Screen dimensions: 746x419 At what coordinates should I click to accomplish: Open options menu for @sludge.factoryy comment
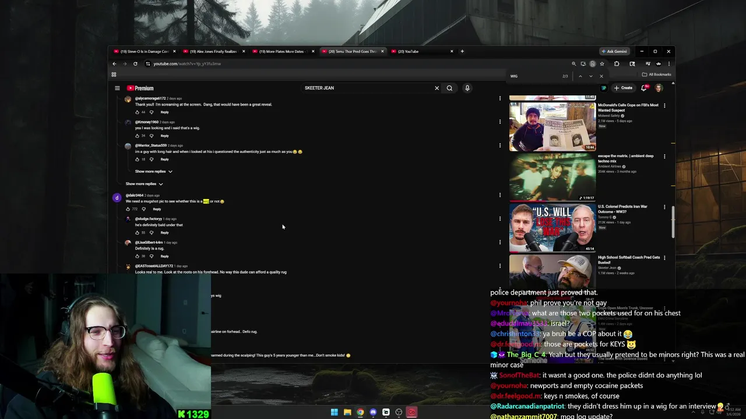499,219
